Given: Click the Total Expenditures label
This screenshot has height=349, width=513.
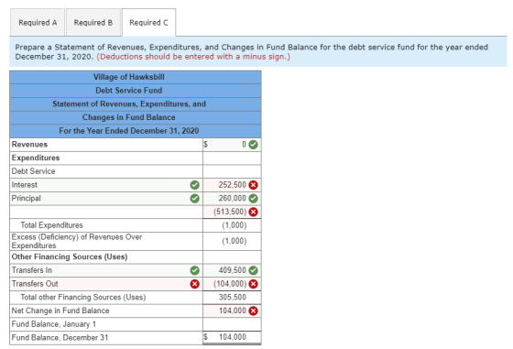Looking at the screenshot, I should [x=51, y=225].
